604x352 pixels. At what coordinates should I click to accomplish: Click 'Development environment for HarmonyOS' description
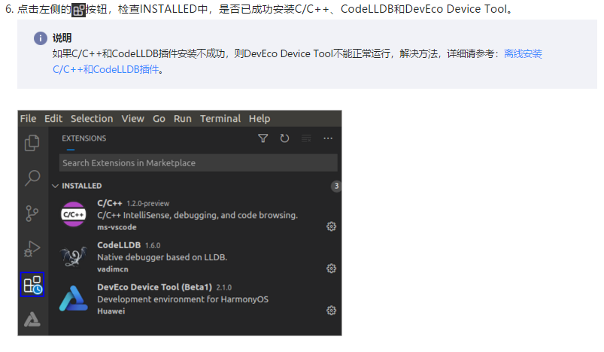(183, 299)
